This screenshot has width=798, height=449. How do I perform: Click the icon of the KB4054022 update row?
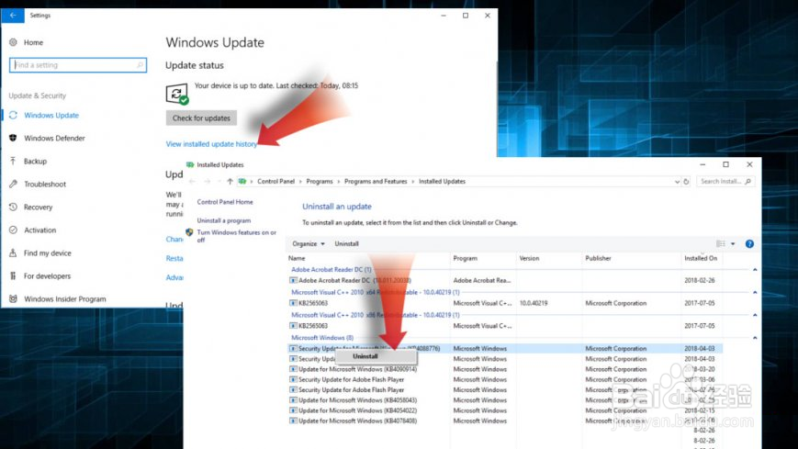point(293,410)
